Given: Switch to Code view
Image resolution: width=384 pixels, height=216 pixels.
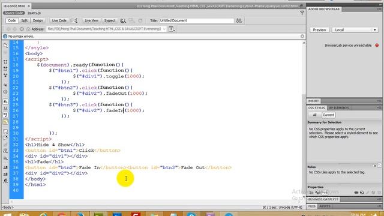Looking at the screenshot, I should pos(11,20).
